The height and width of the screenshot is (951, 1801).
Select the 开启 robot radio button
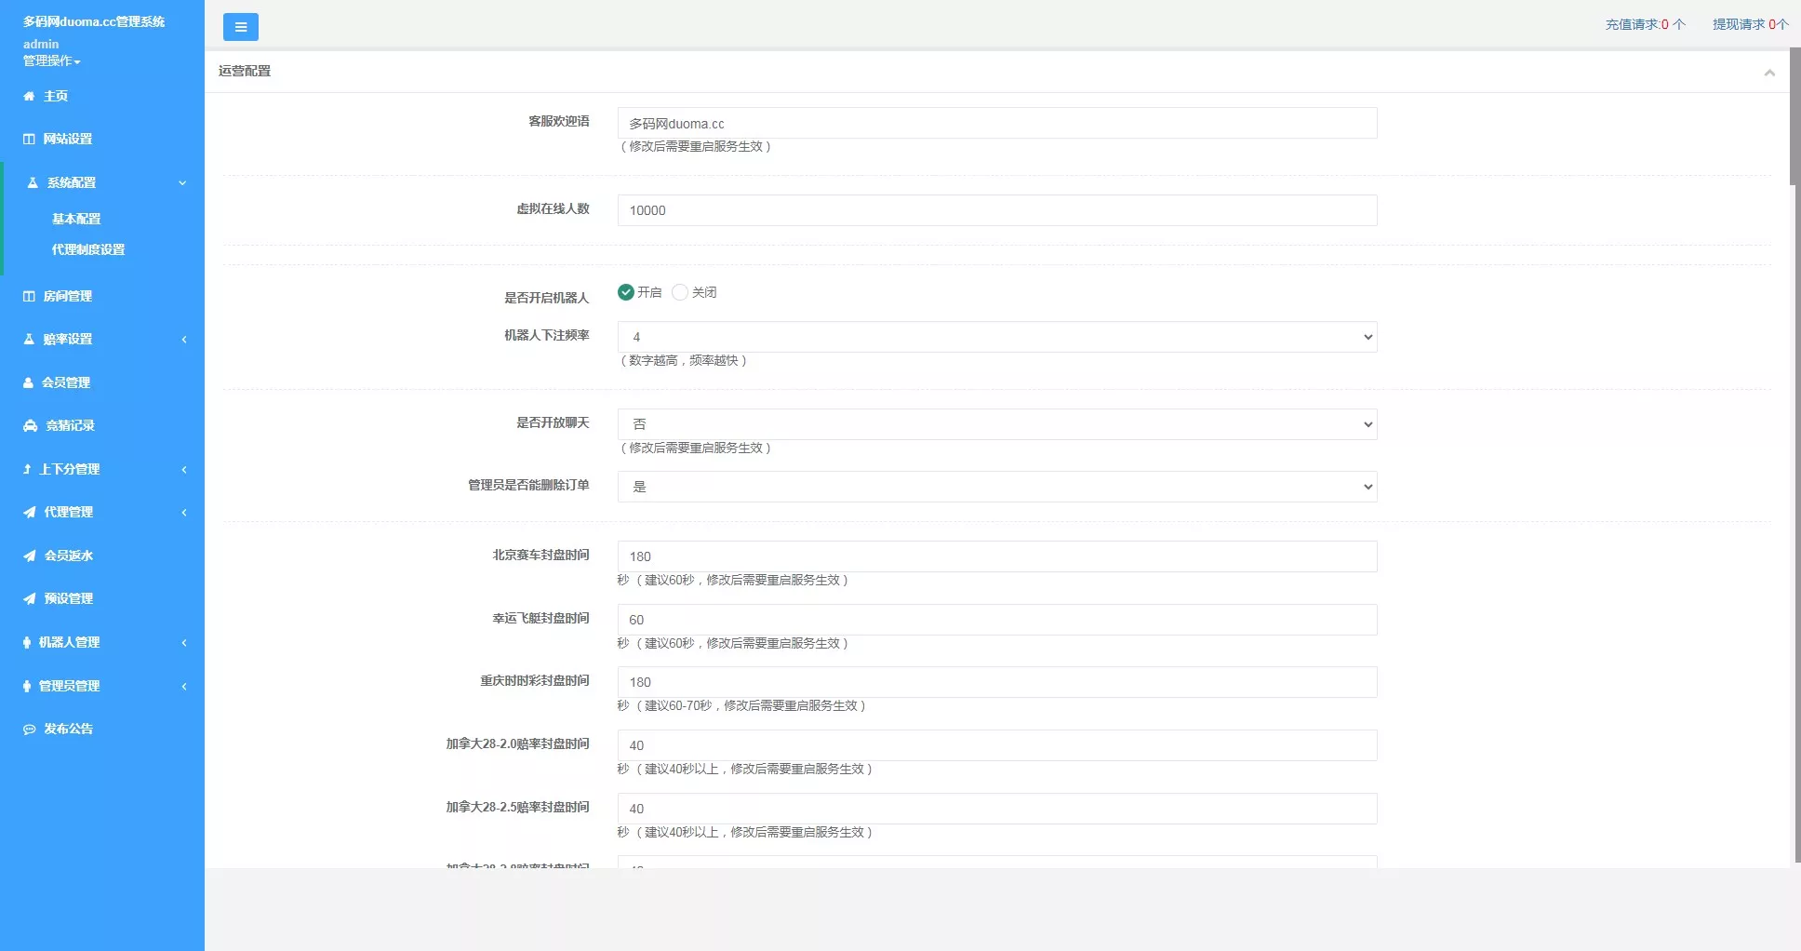(x=626, y=291)
